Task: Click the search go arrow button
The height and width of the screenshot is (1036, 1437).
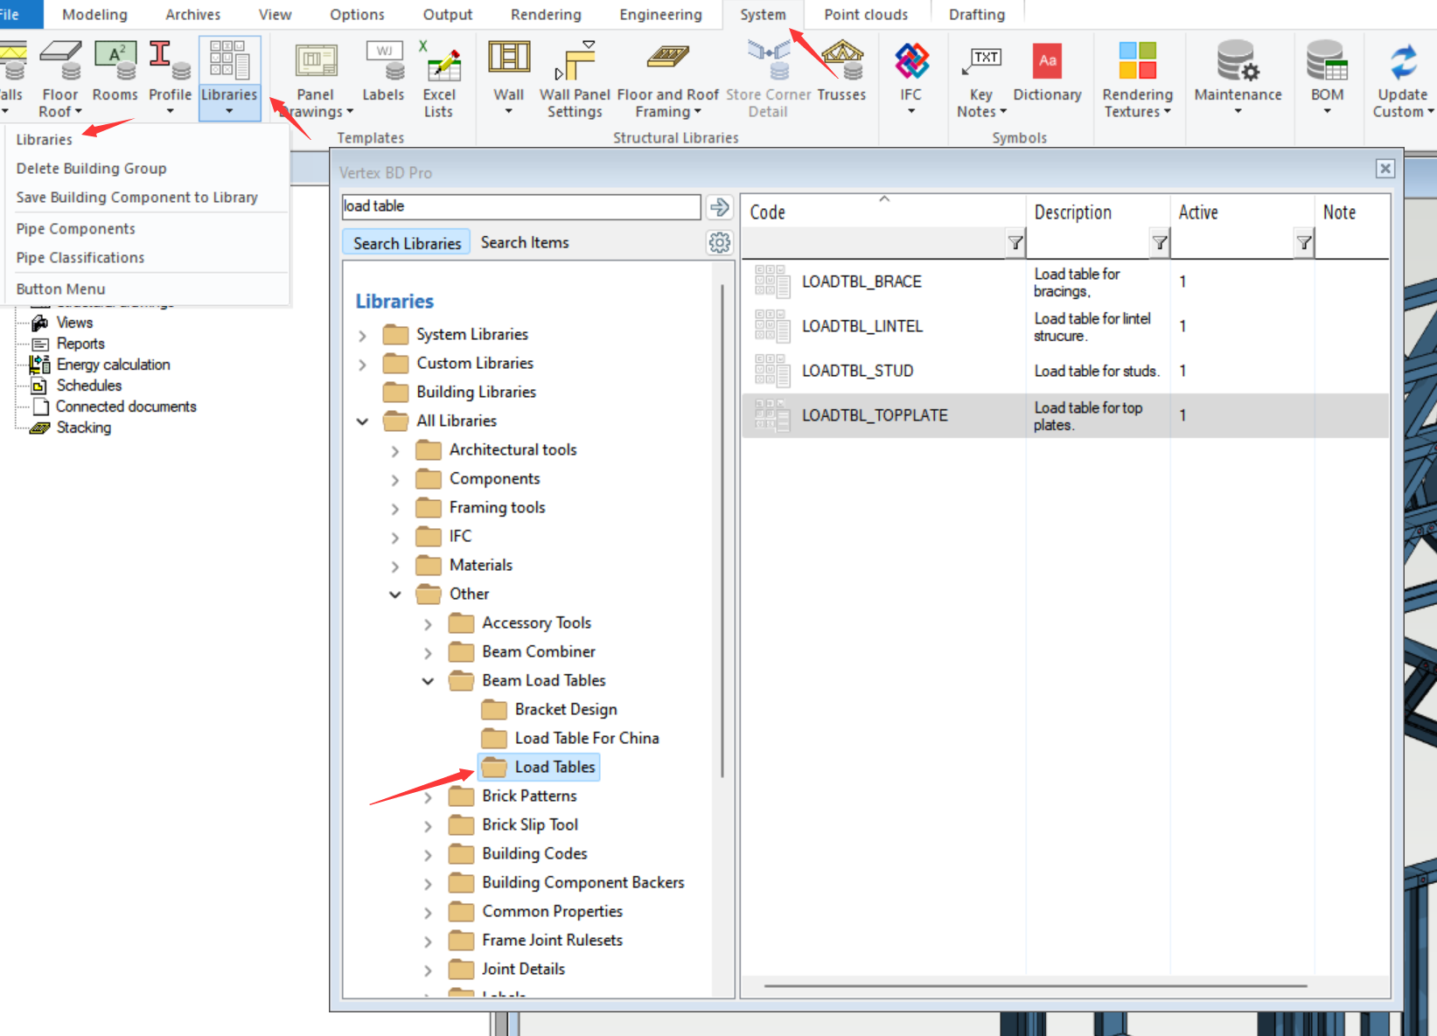Action: (720, 207)
